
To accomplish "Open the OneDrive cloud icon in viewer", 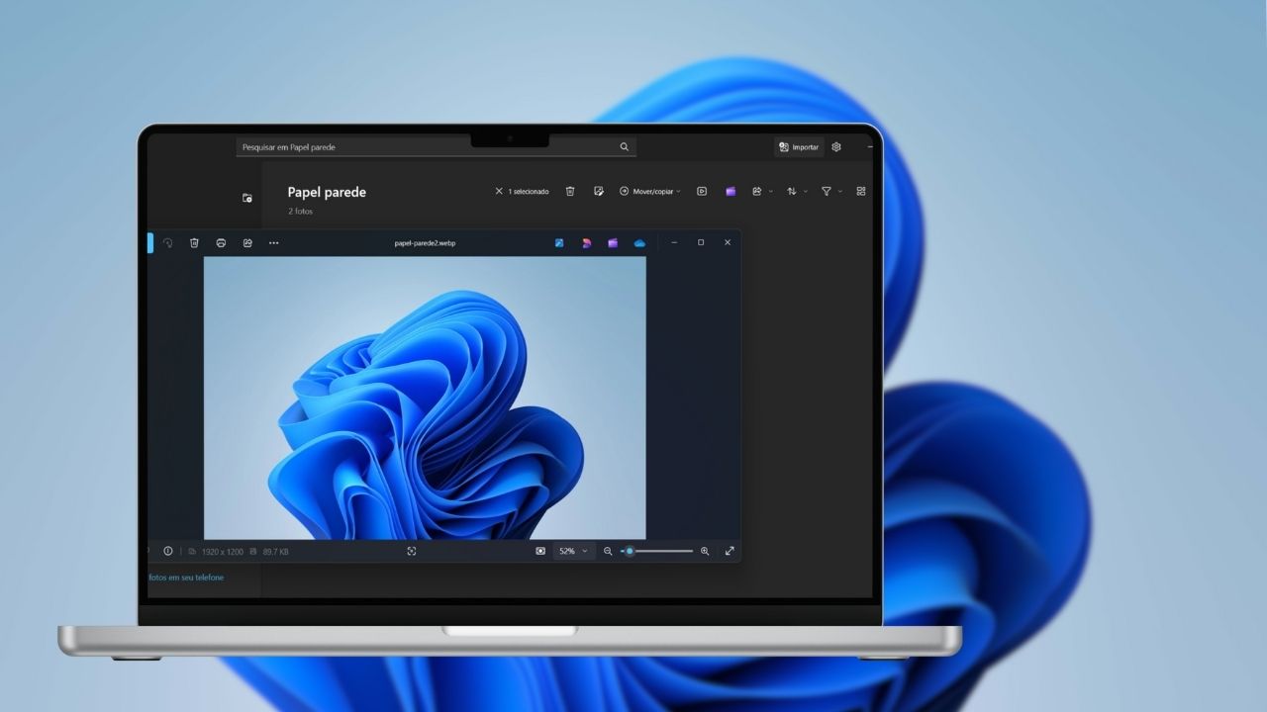I will pos(639,242).
